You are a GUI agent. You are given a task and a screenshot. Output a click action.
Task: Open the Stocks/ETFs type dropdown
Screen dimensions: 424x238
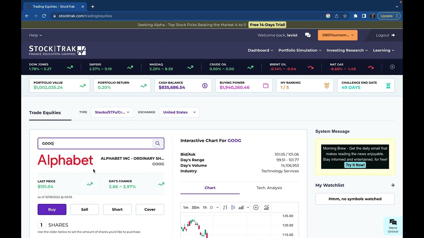click(x=112, y=112)
